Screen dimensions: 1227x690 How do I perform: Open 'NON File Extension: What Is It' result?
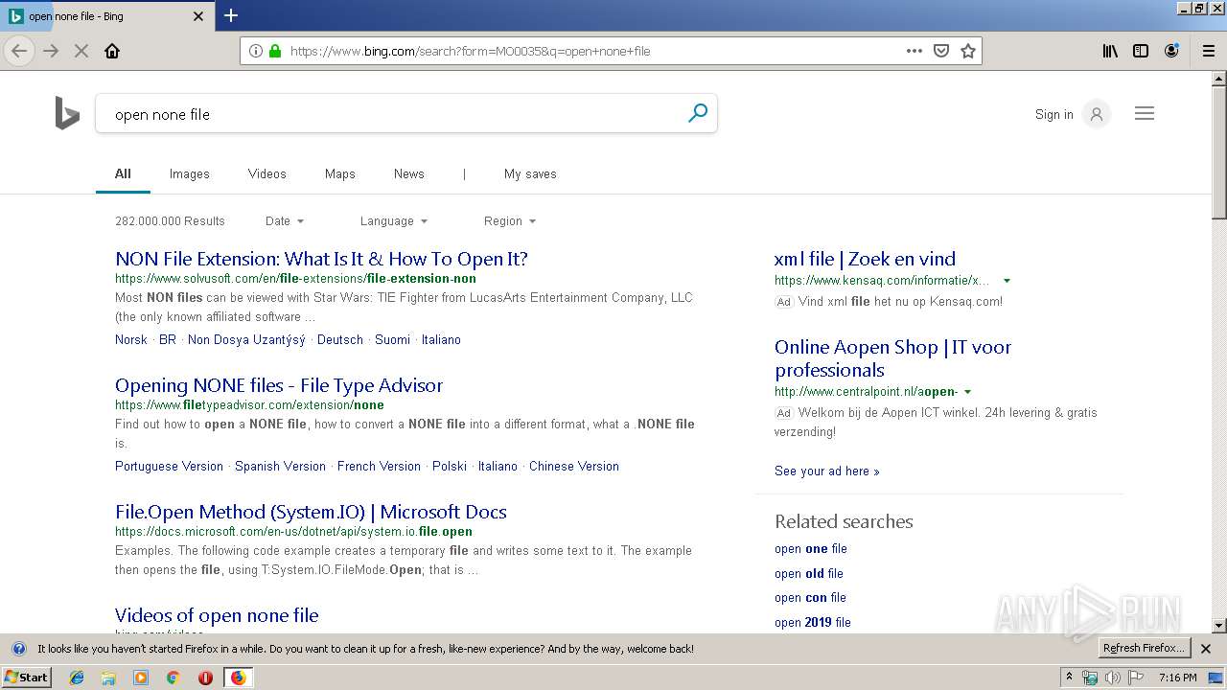pos(321,259)
